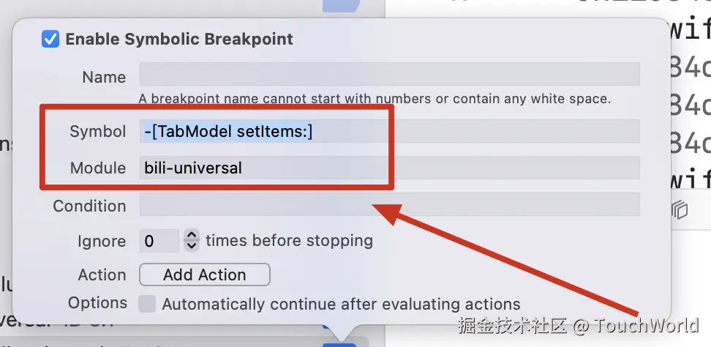Toggle the Enable Symbolic Breakpoint checkbox
Viewport: 711px width, 347px height.
tap(50, 39)
